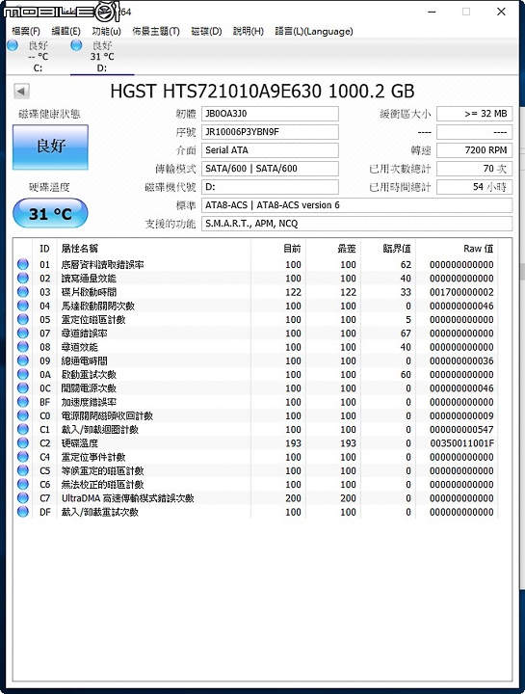Select the 硬碟溫度 attribute name
525x694 pixels.
(80, 443)
